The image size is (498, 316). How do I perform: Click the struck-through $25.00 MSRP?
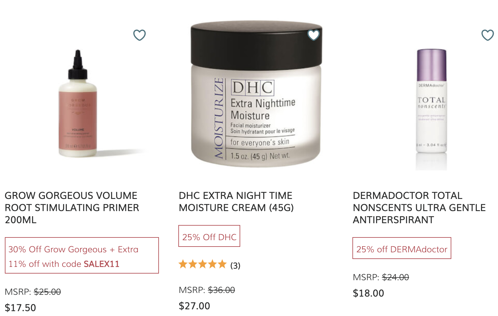[x=47, y=292]
